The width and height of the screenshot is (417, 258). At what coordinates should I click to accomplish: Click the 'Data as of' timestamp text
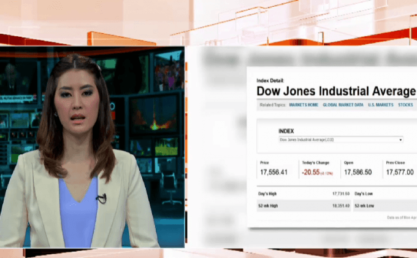400,217
